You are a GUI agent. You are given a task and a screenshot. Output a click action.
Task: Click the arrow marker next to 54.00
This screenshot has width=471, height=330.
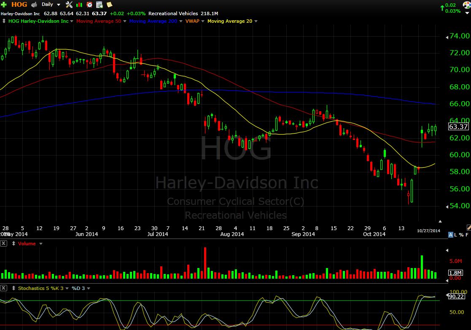coord(447,207)
